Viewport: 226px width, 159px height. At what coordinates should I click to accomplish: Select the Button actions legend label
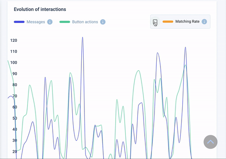(x=85, y=22)
